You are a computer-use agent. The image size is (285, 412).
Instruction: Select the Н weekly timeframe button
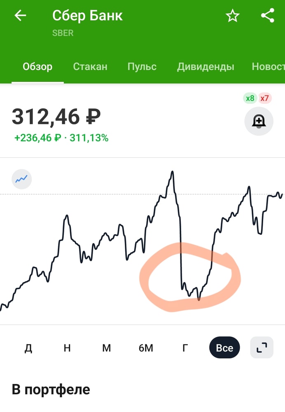67,348
